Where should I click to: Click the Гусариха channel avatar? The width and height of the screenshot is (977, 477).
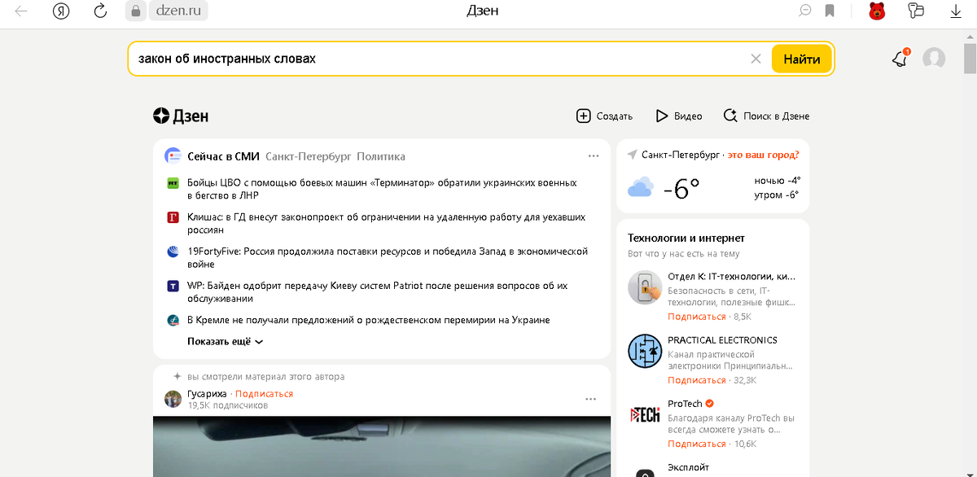[173, 399]
